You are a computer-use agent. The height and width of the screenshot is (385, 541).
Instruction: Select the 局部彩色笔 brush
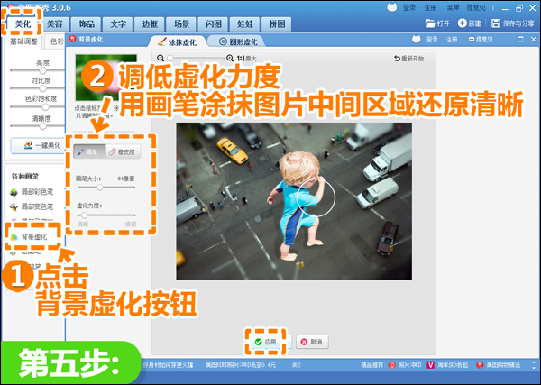(32, 192)
